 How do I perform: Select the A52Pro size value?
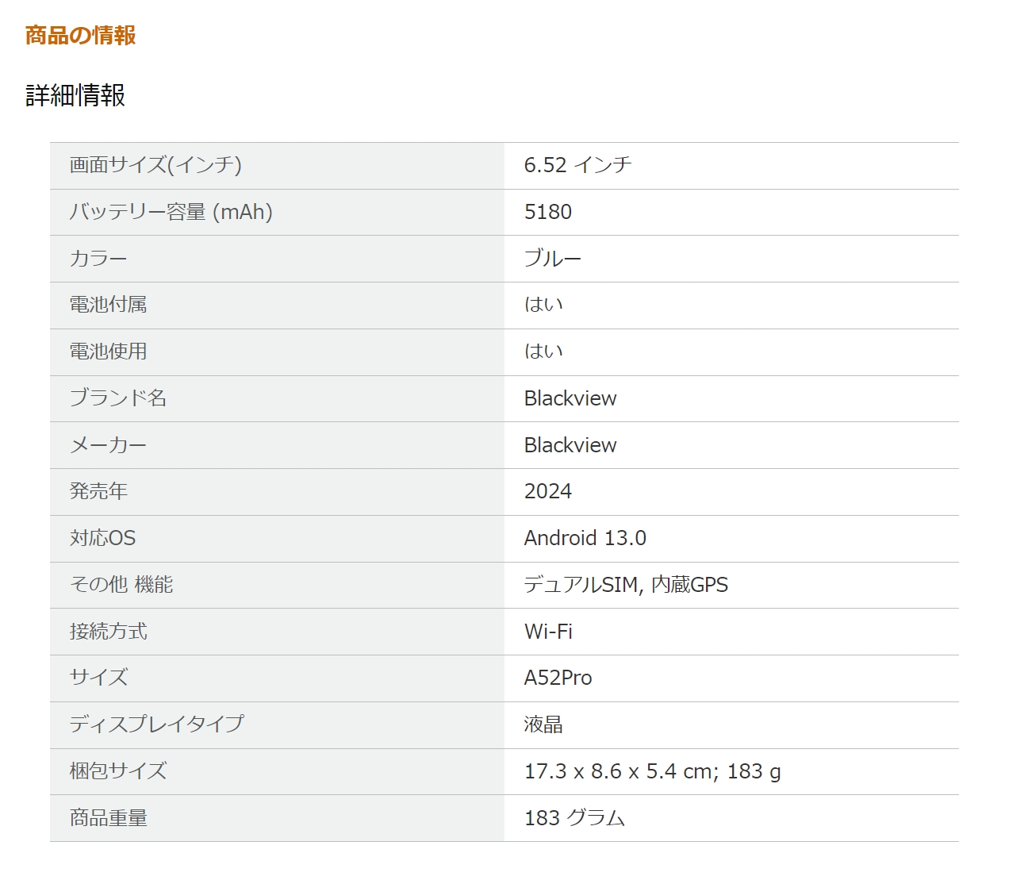coord(558,678)
